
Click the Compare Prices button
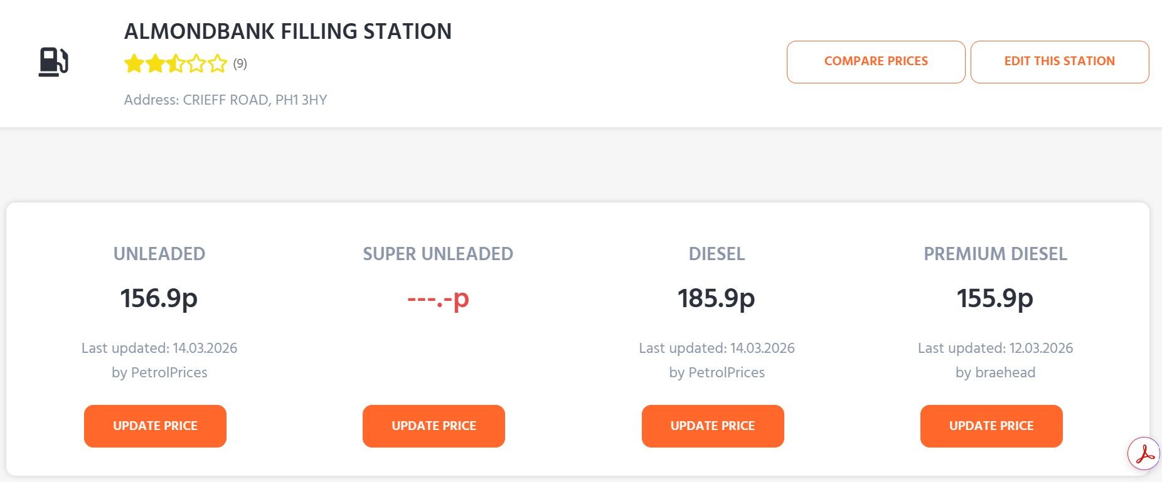point(876,61)
